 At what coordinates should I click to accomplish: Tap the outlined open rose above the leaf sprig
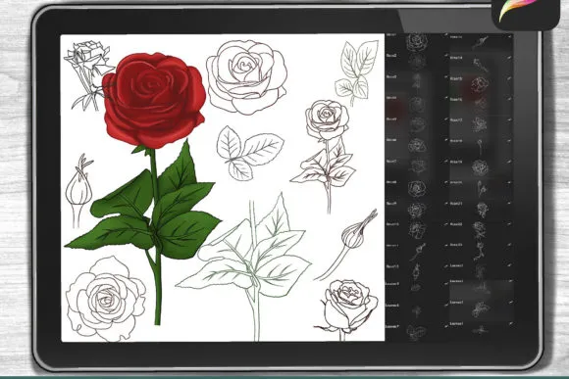(247, 76)
